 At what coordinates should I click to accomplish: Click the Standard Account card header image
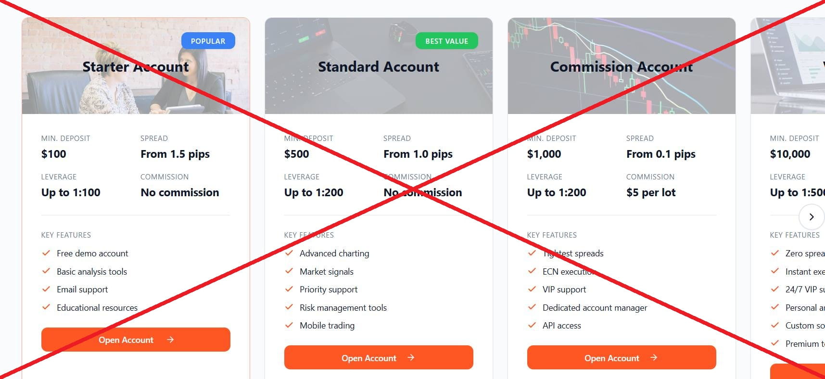click(x=379, y=65)
